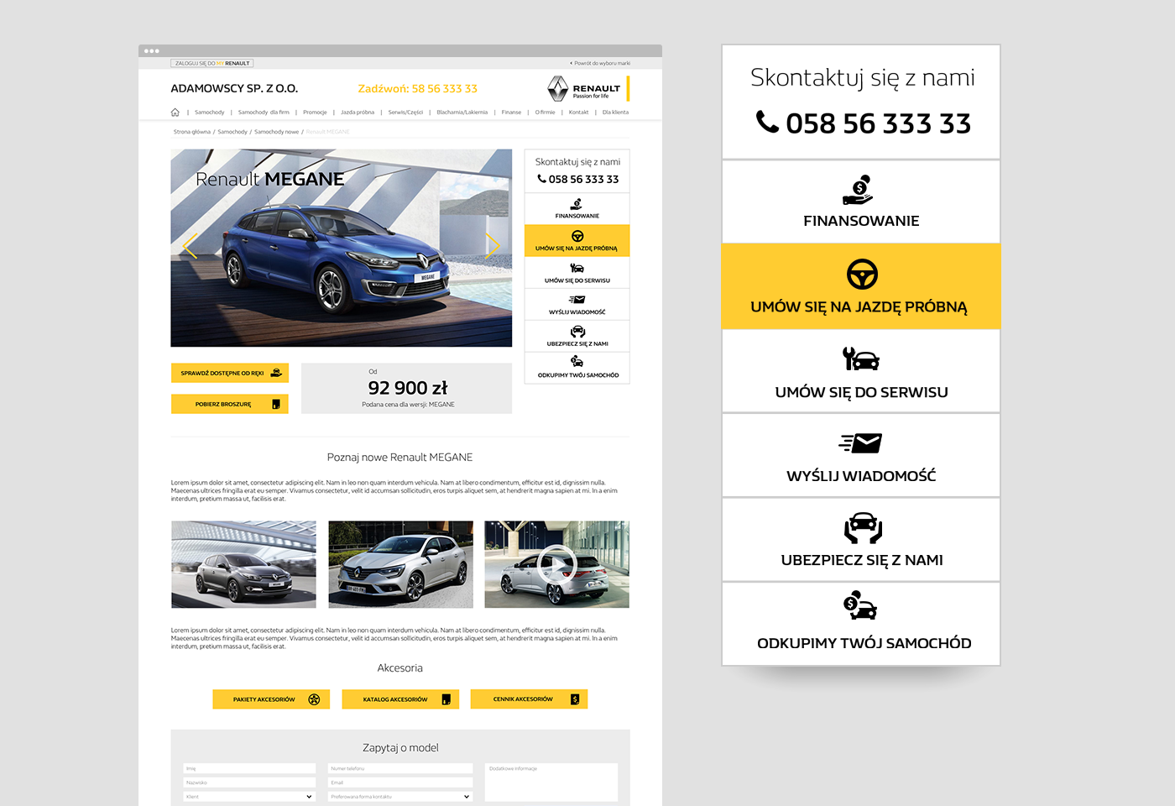Click the large wrench-and-car icon in the enlarged panel
The height and width of the screenshot is (806, 1175).
point(861,359)
